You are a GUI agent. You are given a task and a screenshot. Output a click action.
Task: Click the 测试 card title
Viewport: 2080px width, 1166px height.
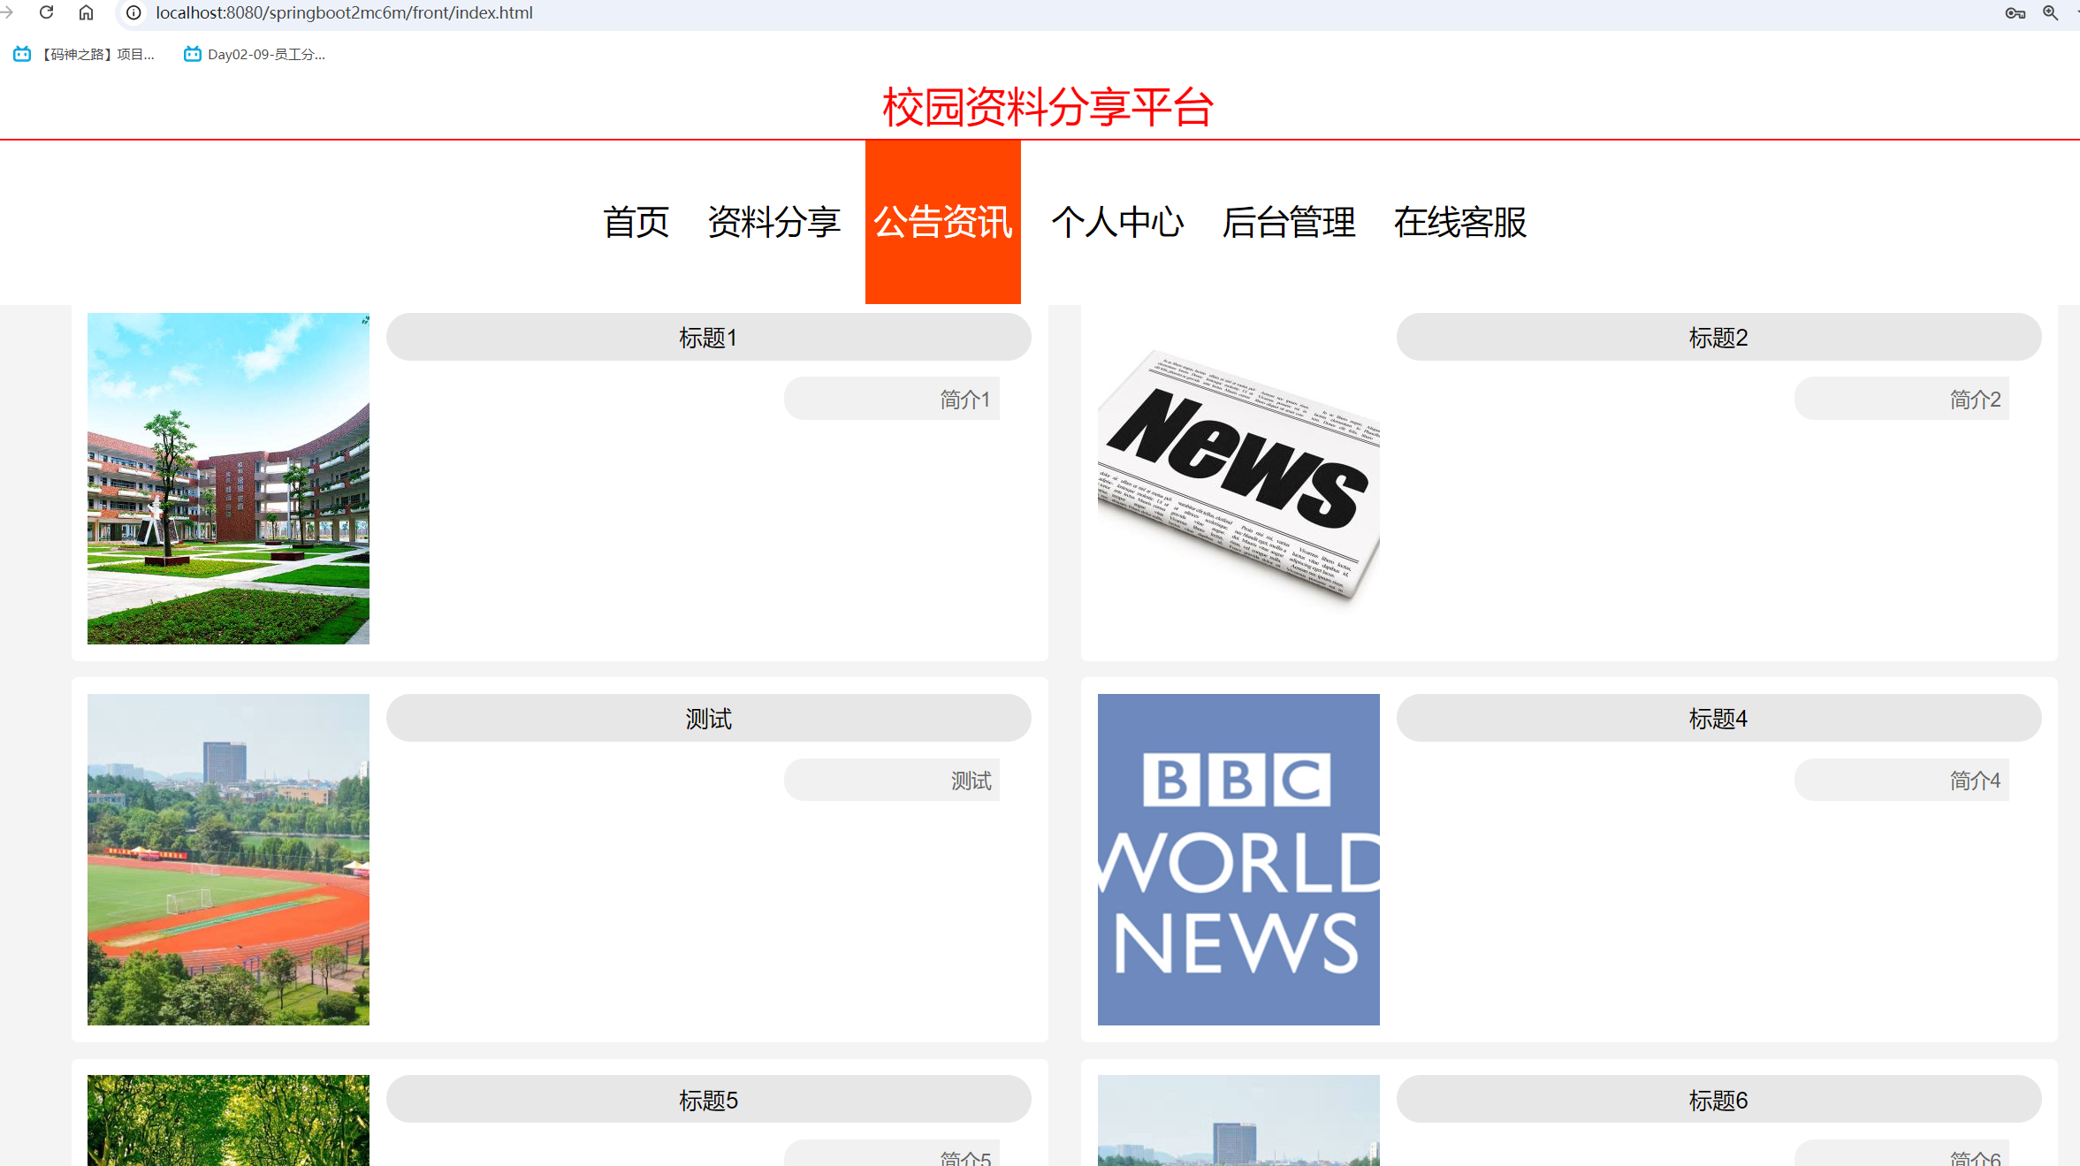708,718
